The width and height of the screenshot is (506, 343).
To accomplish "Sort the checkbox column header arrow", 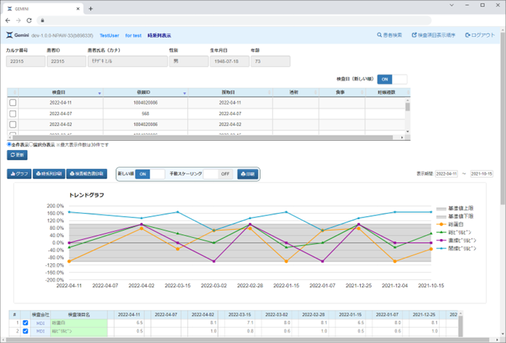I will [15, 93].
